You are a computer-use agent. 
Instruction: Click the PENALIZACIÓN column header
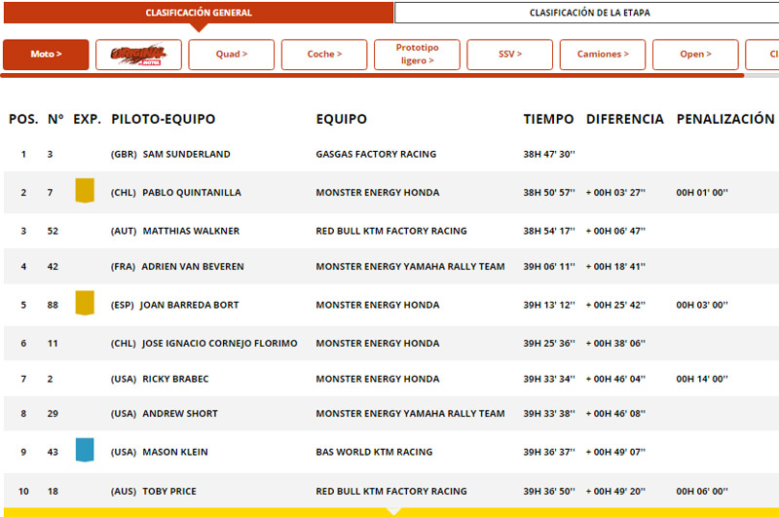725,119
